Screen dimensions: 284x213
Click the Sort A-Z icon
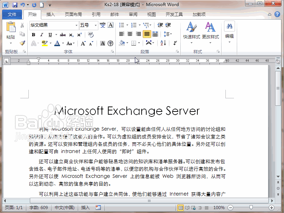tap(163, 43)
